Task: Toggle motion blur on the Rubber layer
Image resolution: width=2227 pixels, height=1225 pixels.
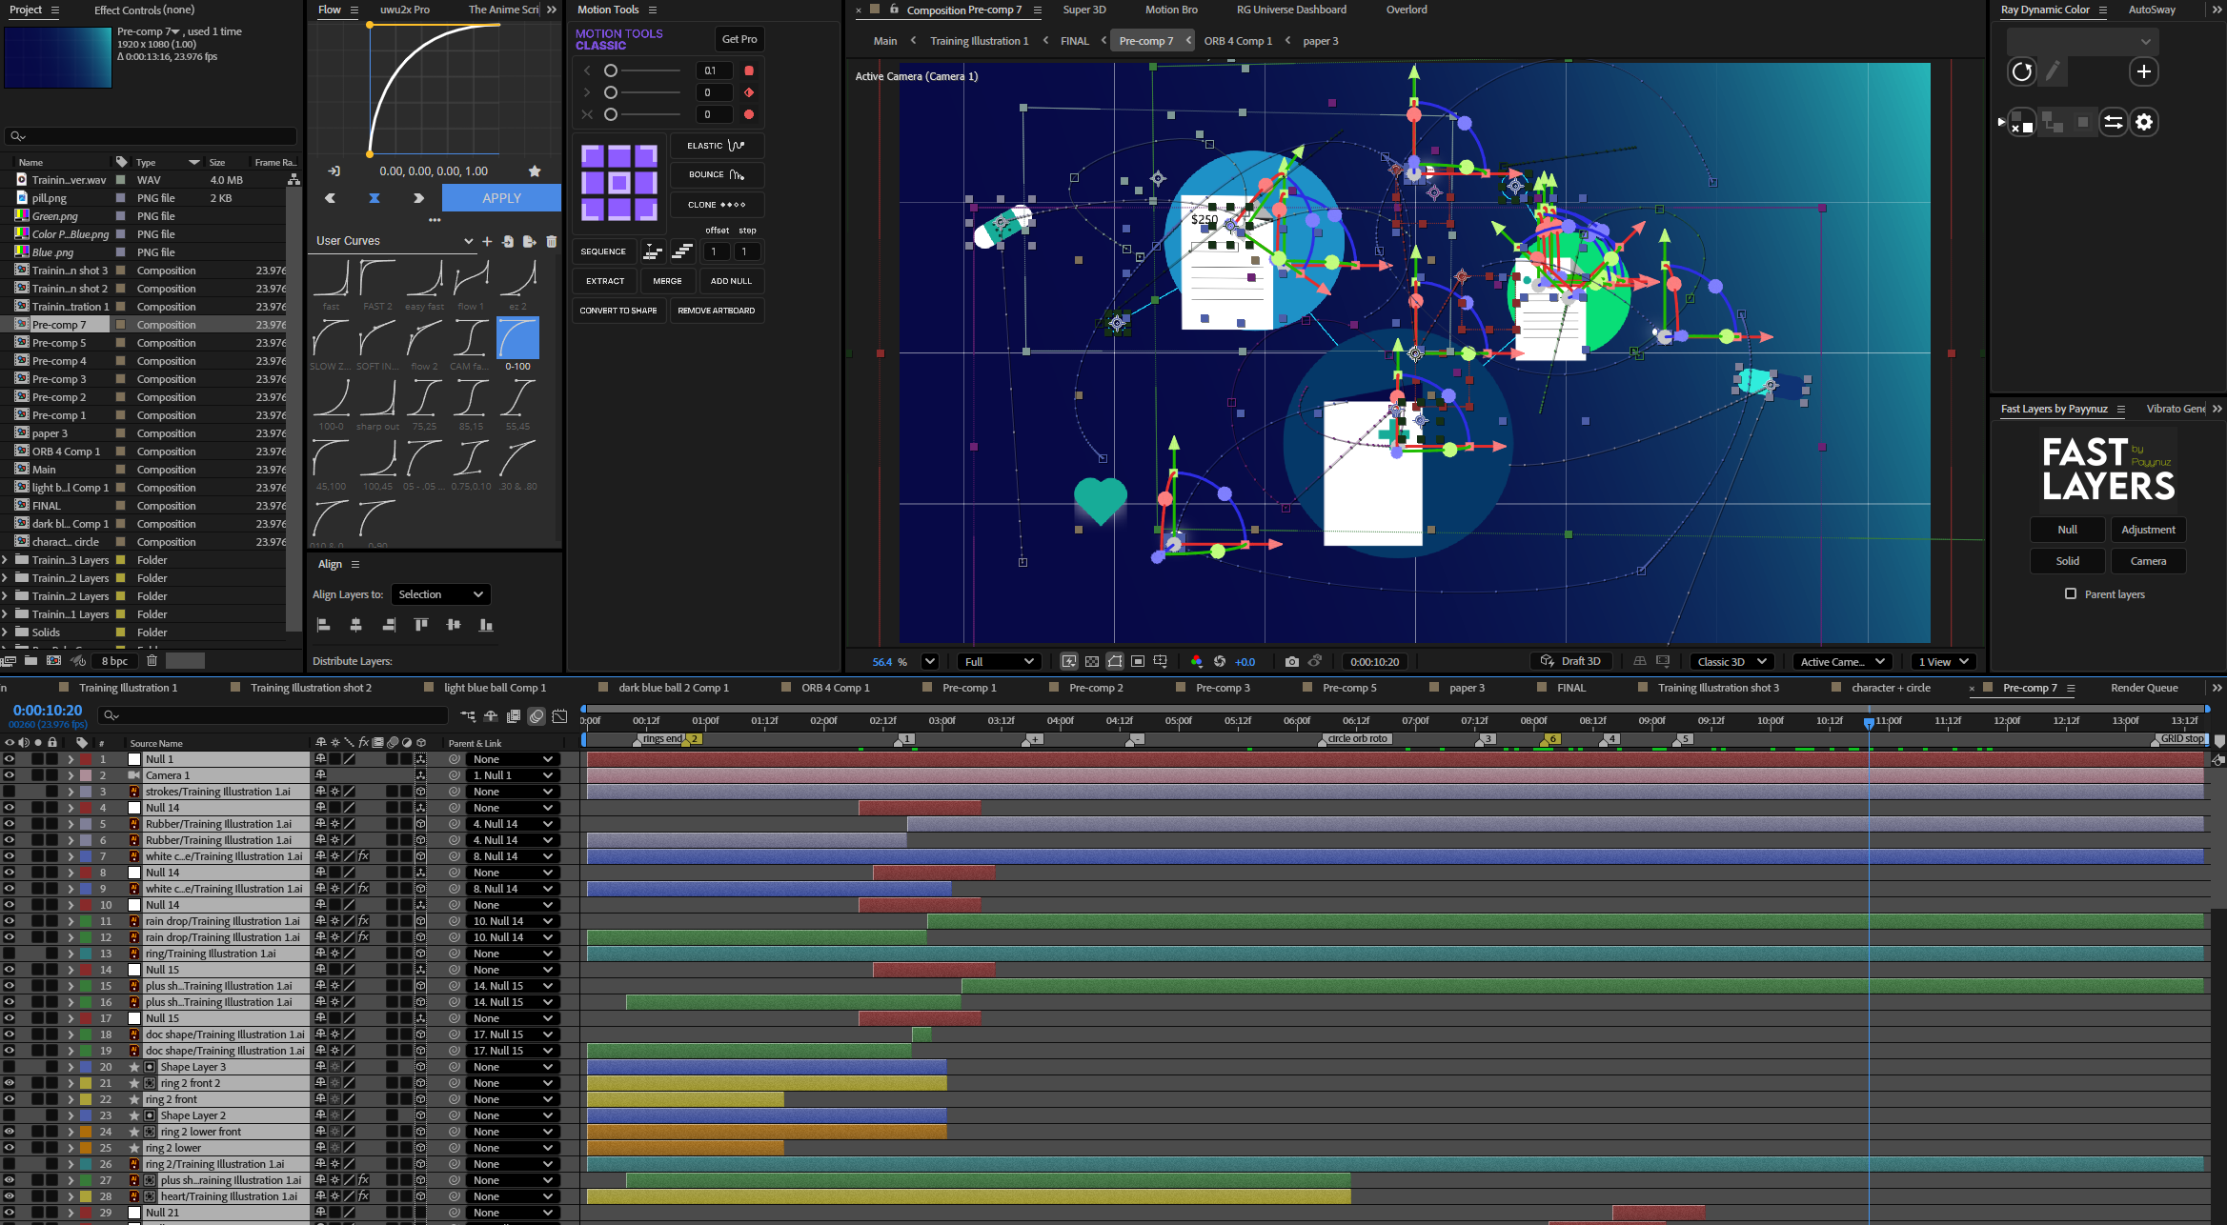Action: pos(392,823)
